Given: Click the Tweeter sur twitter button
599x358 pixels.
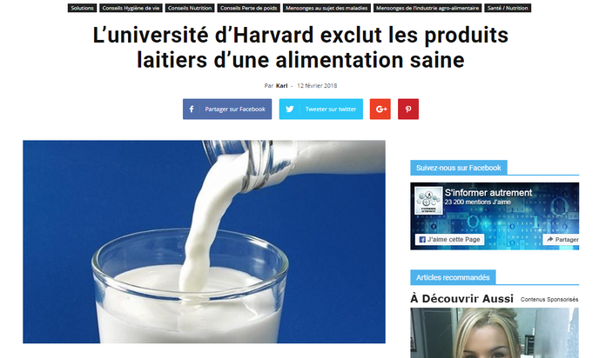Looking at the screenshot, I should pos(321,109).
